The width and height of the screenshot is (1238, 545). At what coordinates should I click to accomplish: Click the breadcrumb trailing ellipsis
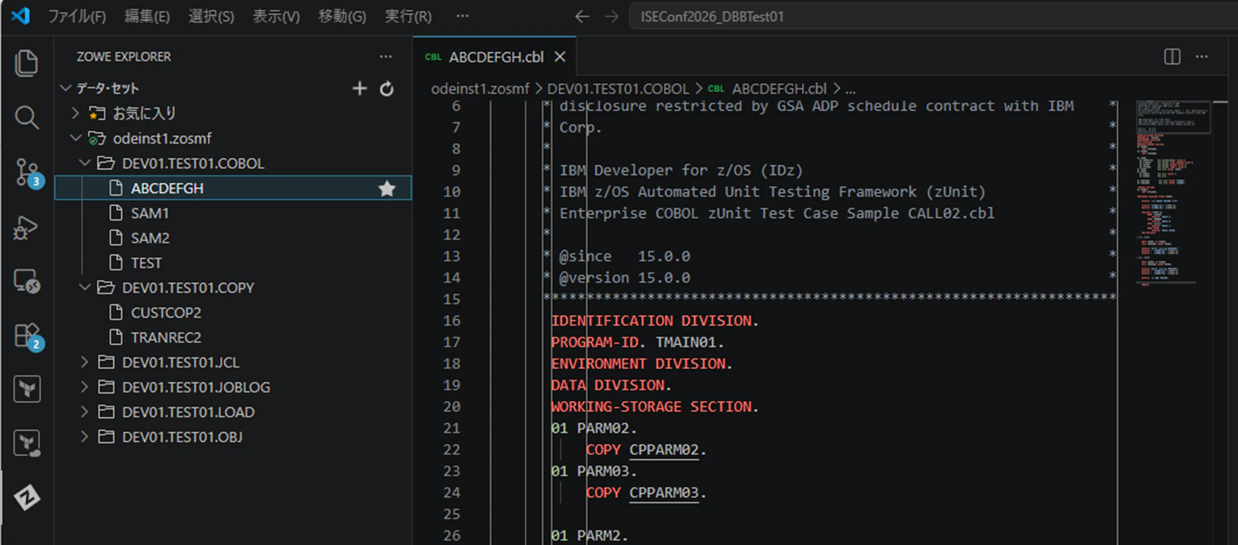850,89
